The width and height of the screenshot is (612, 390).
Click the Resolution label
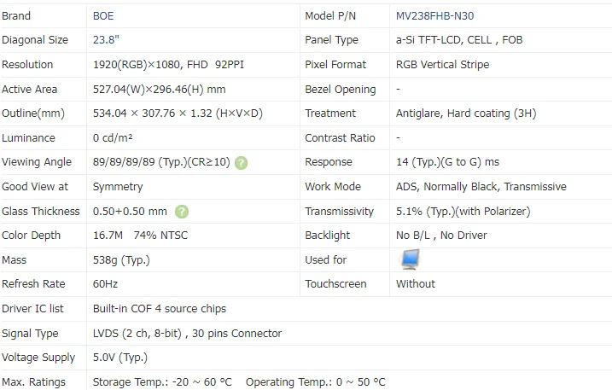[27, 64]
